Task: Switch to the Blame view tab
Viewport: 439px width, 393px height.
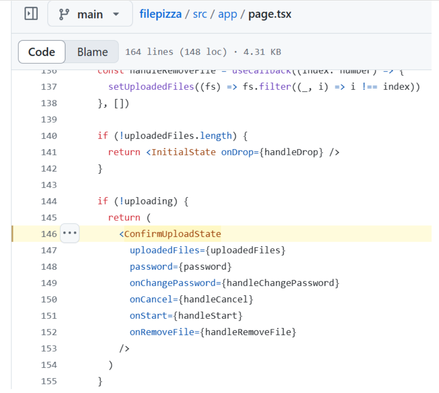Action: 92,52
